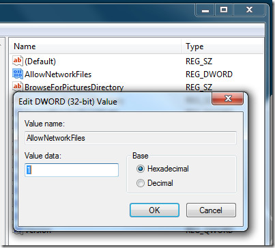This screenshot has width=275, height=248.
Task: Select the BrowseForPicturesDirectory entry
Action: 74,87
